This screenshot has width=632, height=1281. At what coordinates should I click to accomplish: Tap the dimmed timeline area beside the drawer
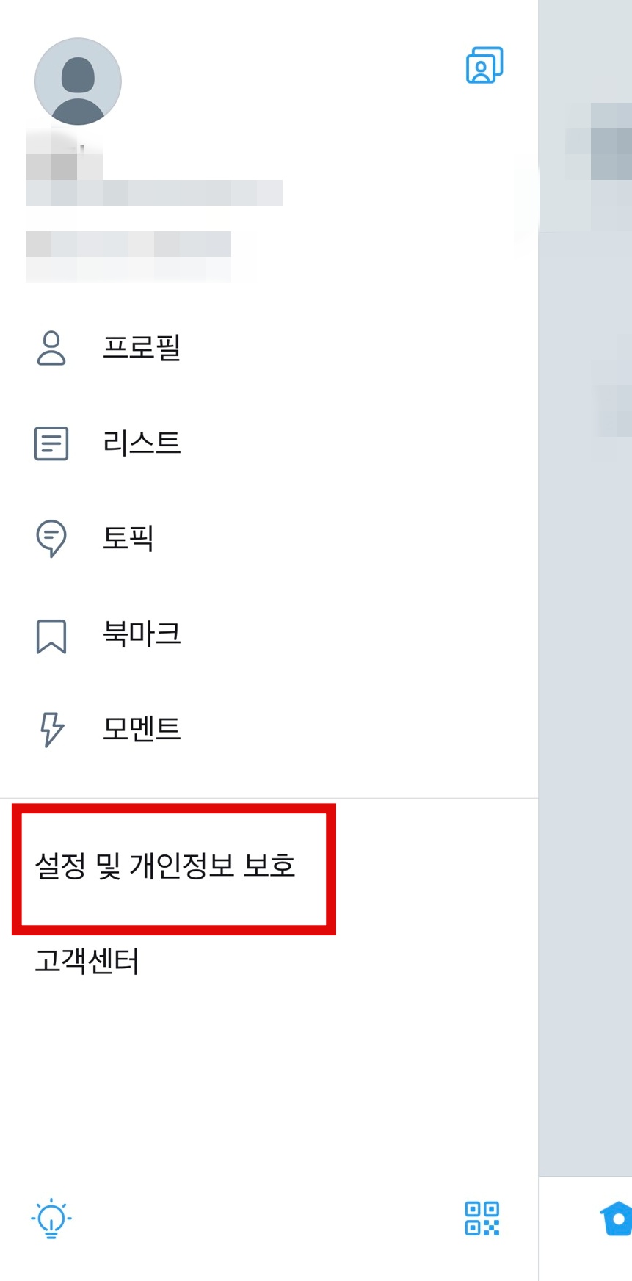coord(585,661)
